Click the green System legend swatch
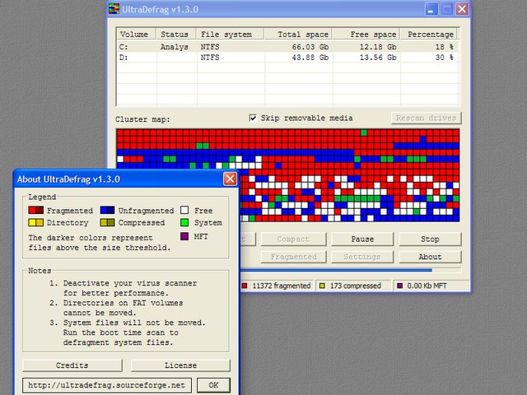The height and width of the screenshot is (395, 527). 184,223
